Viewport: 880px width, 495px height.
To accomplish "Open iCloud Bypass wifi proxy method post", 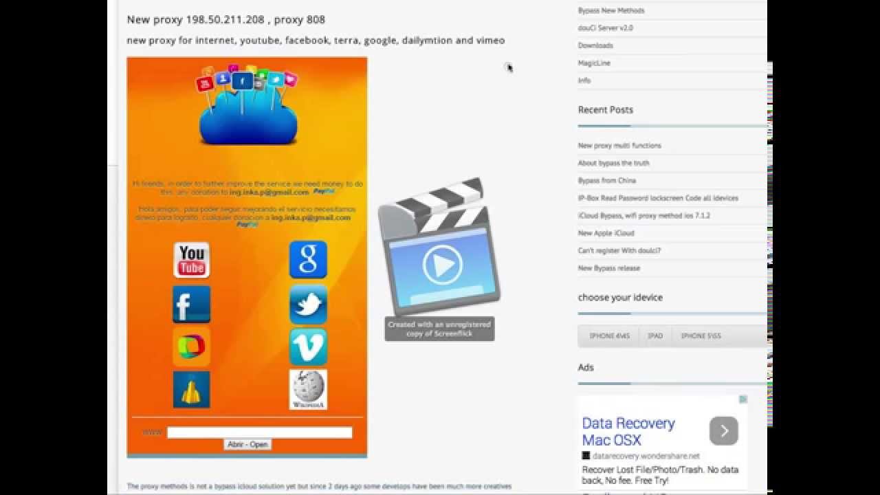I will point(644,216).
